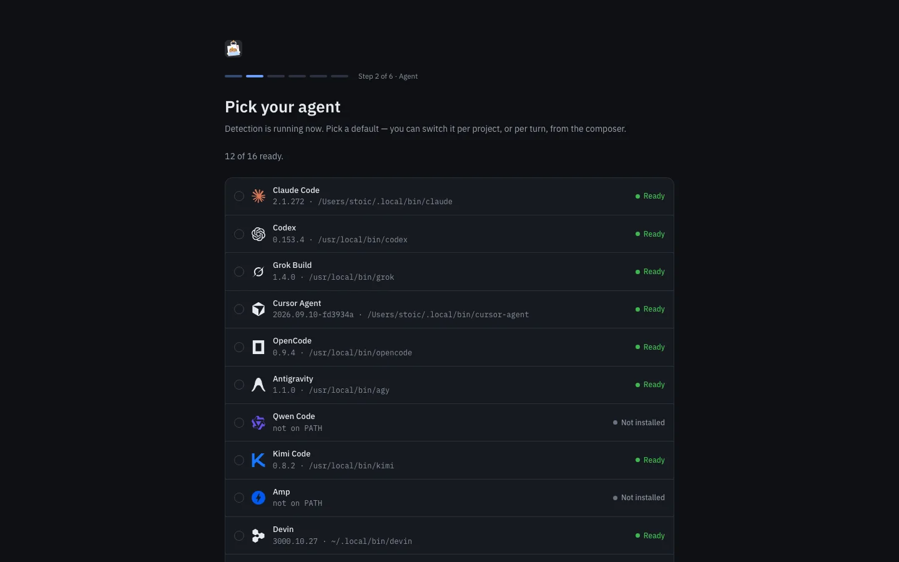This screenshot has height=562, width=899.
Task: Click the cursor-agent version and path line
Action: coord(401,315)
